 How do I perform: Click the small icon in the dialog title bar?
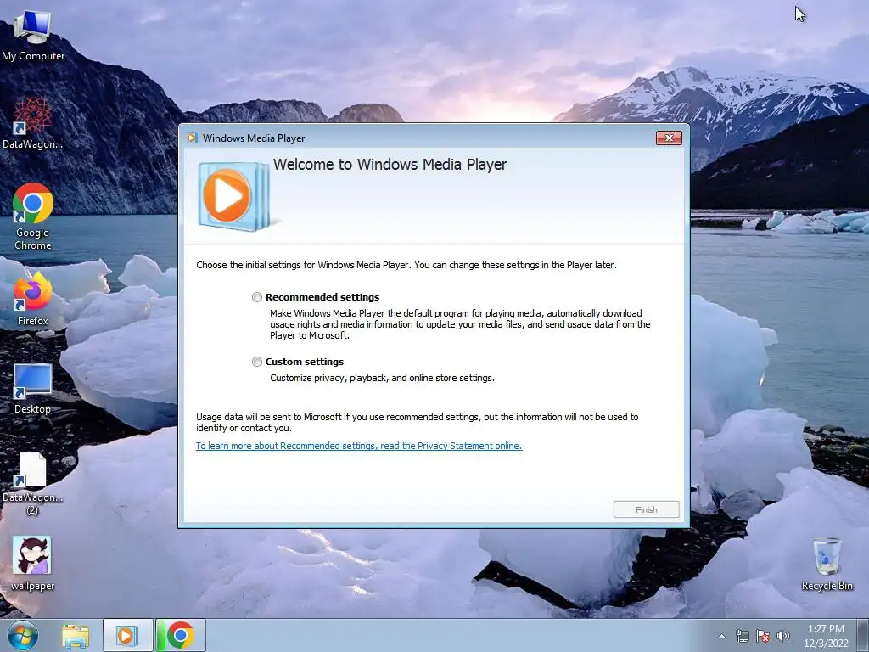[x=192, y=138]
